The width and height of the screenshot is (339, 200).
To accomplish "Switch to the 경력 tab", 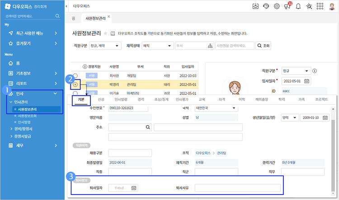I will pos(141,99).
